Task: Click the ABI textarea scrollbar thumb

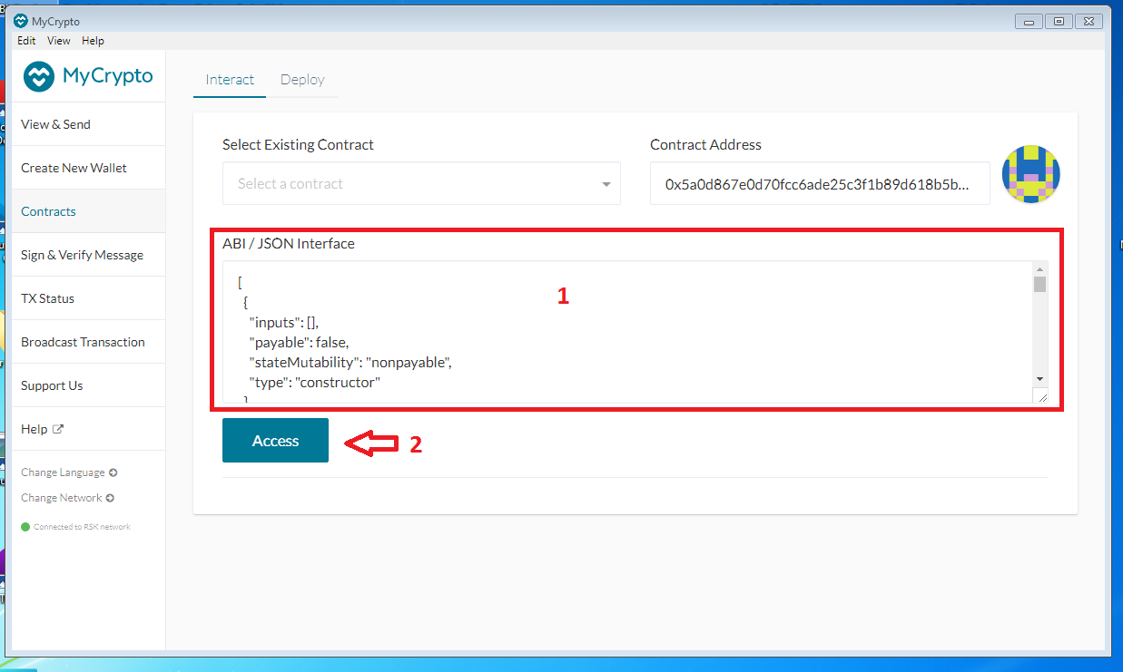Action: coord(1039,284)
